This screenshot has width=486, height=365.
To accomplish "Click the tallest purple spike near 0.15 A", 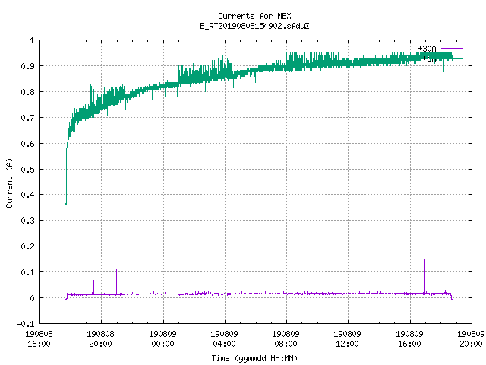I will tap(424, 275).
